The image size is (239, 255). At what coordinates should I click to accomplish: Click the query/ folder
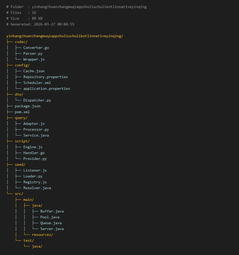21,118
